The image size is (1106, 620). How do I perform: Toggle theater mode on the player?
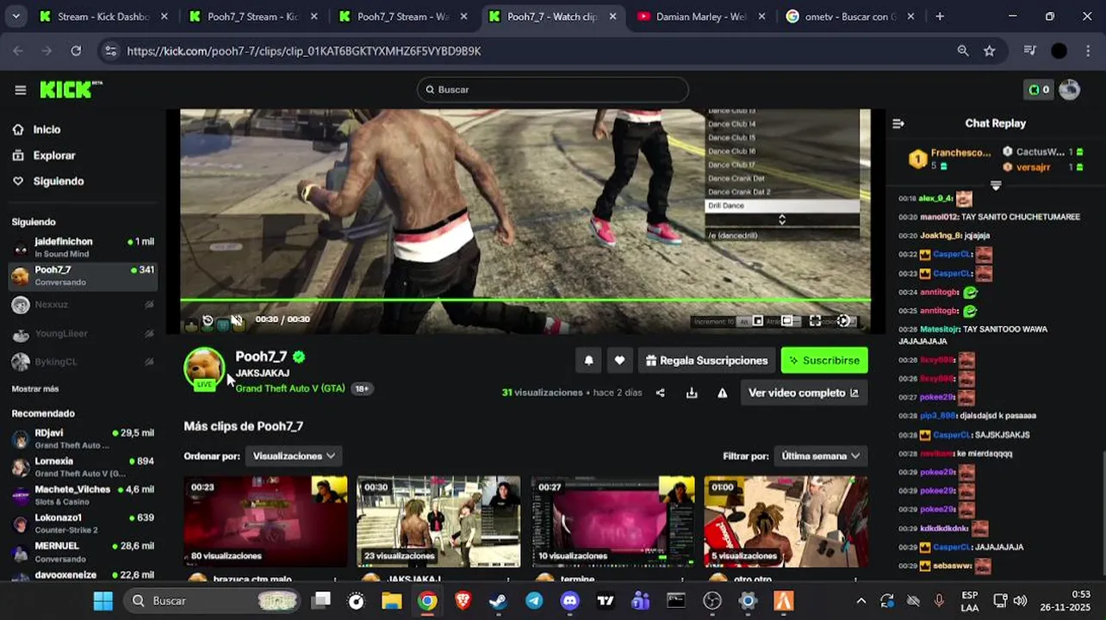pos(786,320)
